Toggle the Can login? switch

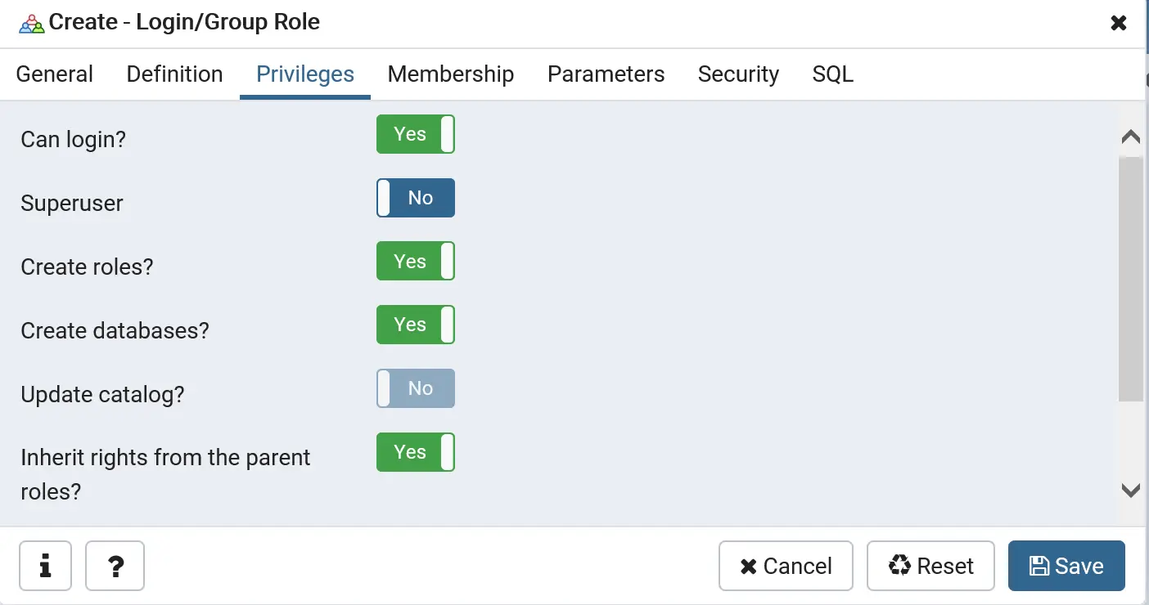click(416, 134)
